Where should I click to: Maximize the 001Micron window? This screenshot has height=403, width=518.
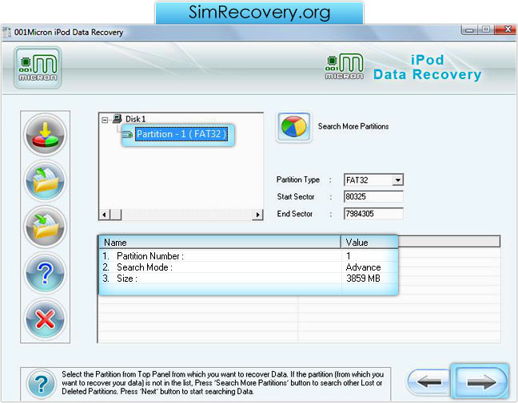(x=486, y=30)
